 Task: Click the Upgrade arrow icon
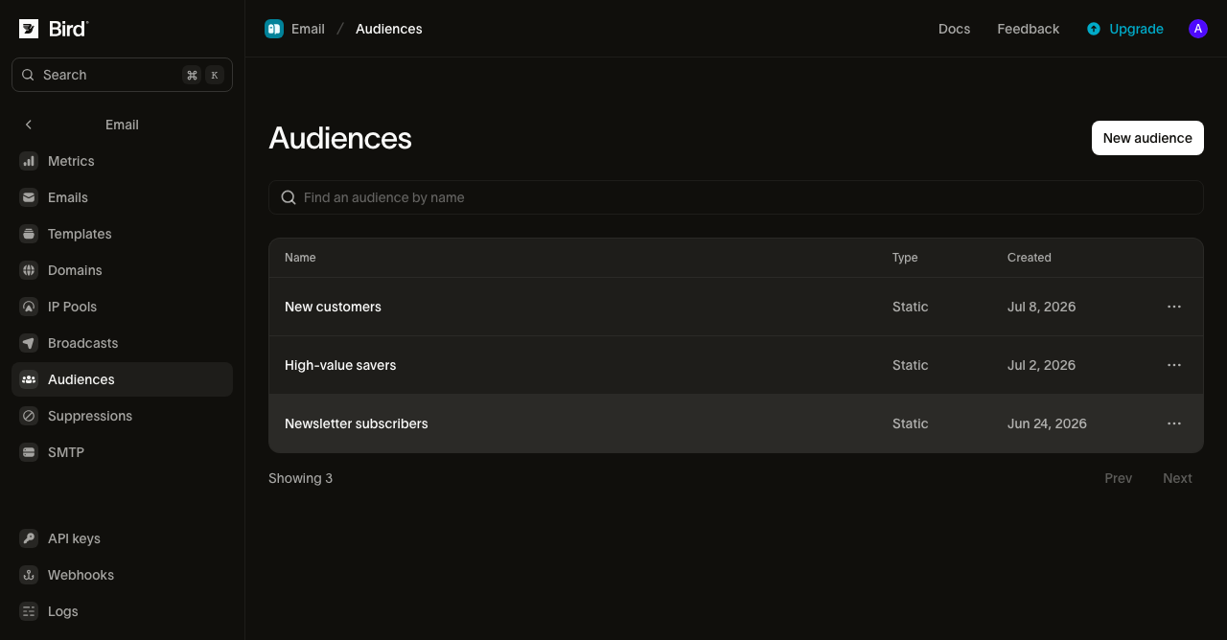pyautogui.click(x=1094, y=29)
